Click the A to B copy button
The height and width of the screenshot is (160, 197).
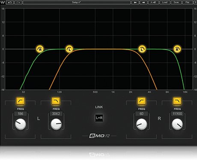(153, 3)
